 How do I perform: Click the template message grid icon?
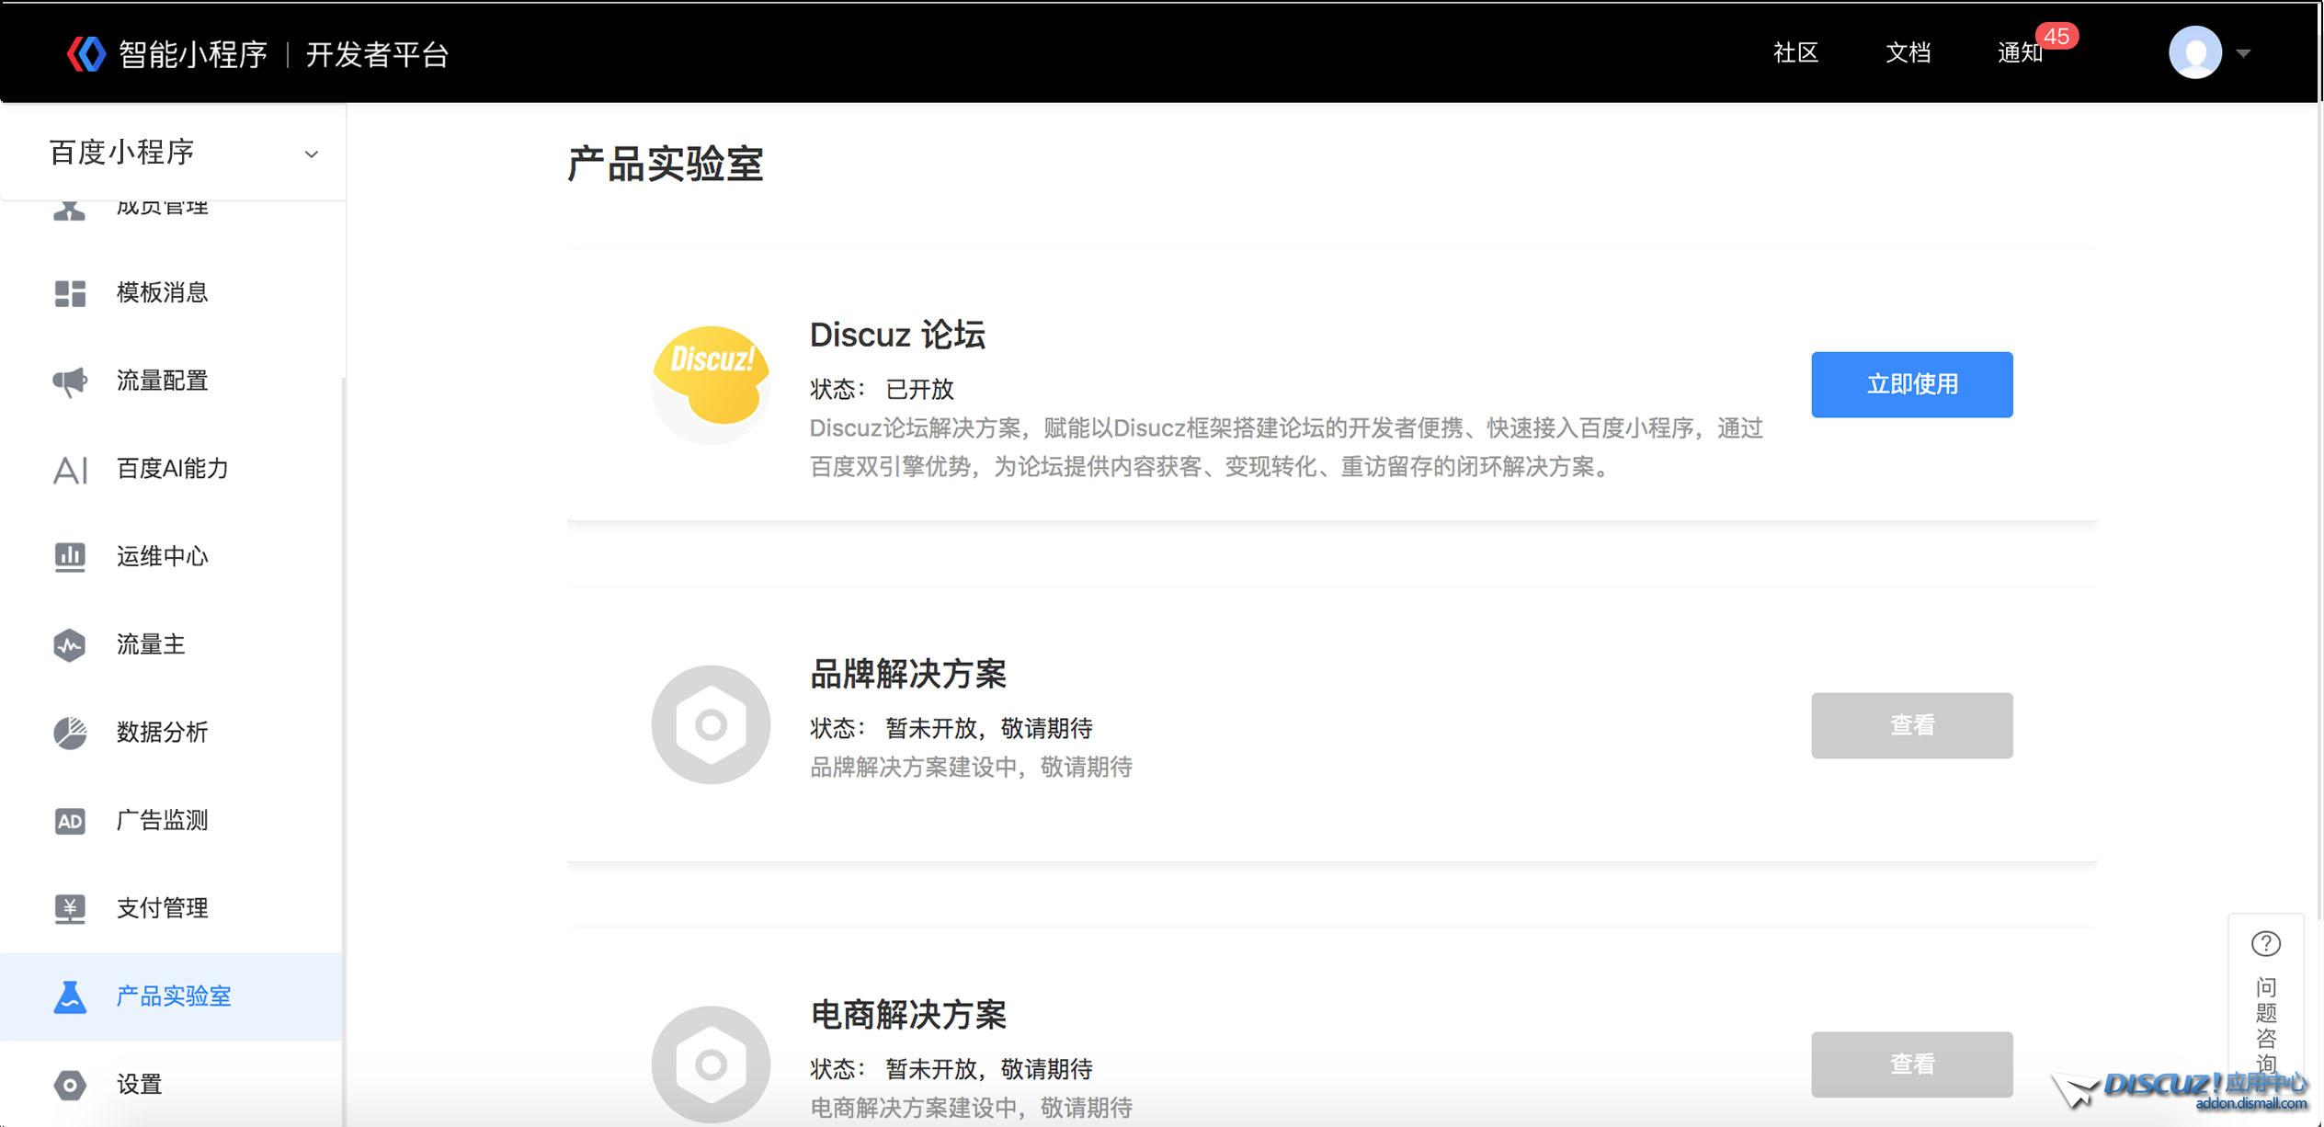click(x=70, y=293)
